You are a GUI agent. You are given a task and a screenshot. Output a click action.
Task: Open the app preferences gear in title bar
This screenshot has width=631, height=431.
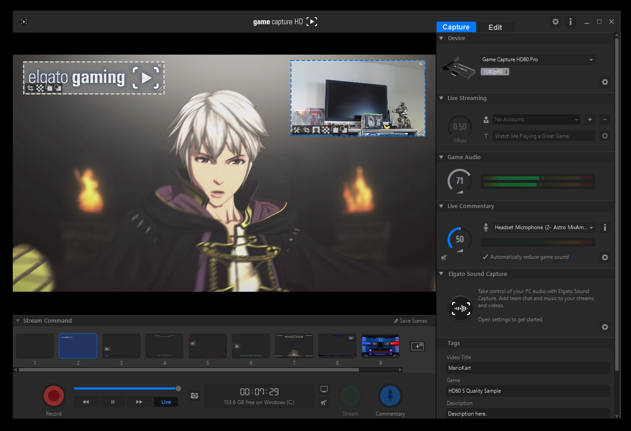[x=555, y=22]
